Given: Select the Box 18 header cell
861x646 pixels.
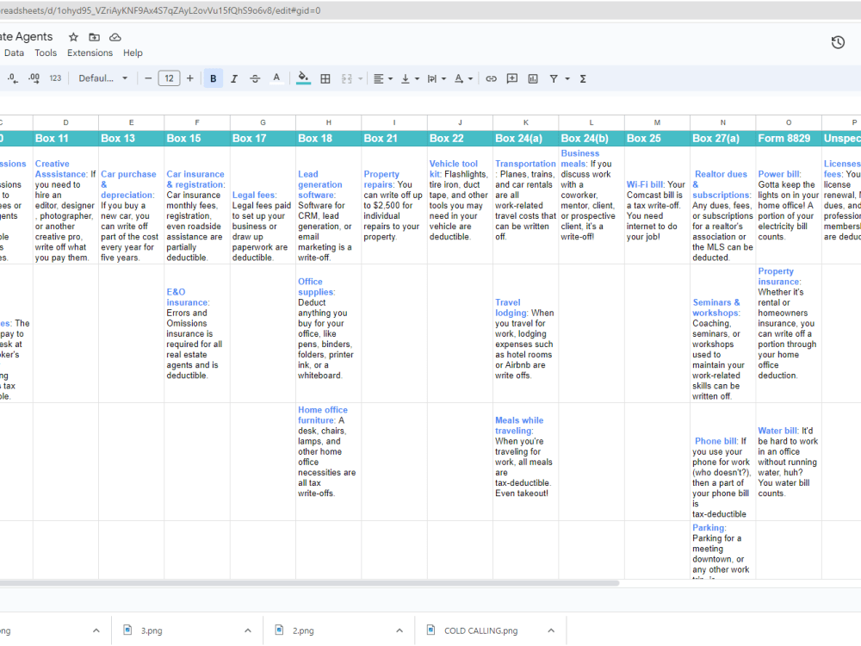Looking at the screenshot, I should coord(328,139).
